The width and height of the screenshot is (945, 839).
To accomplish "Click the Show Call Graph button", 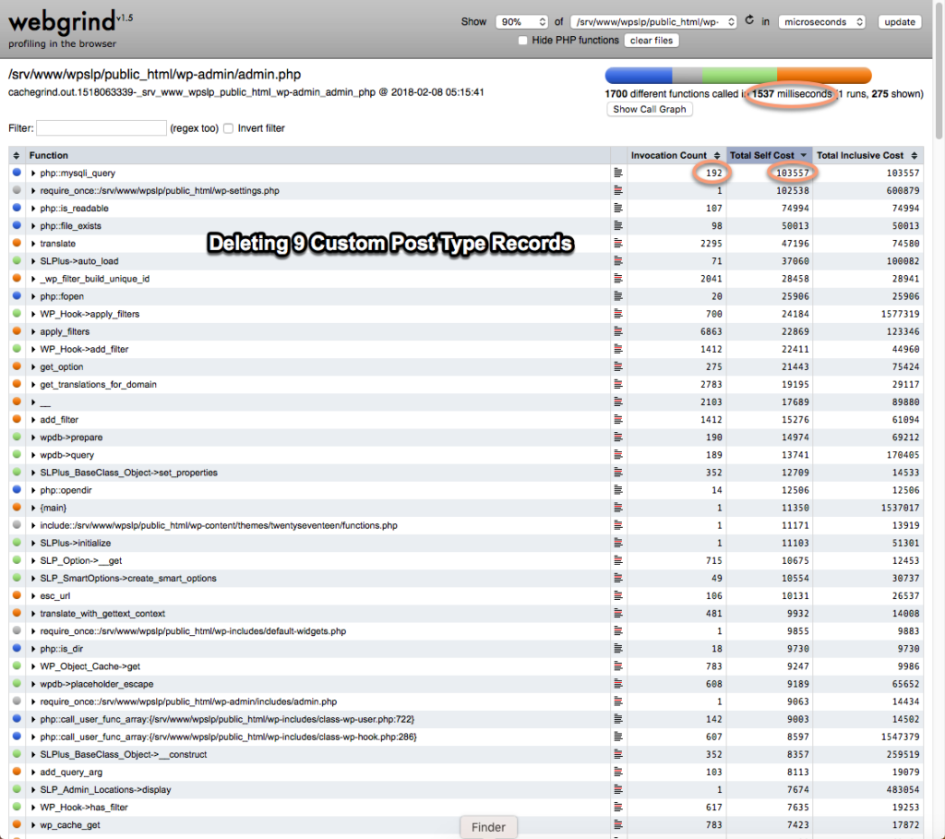I will point(650,109).
